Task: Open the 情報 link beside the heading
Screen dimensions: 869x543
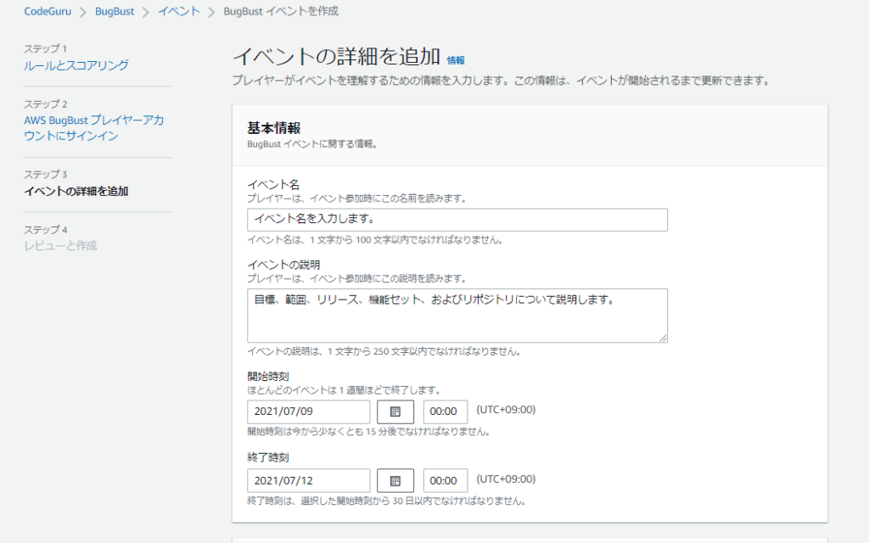Action: [456, 60]
